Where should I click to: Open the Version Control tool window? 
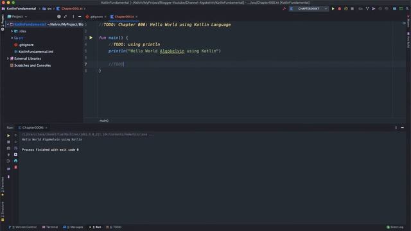23,227
